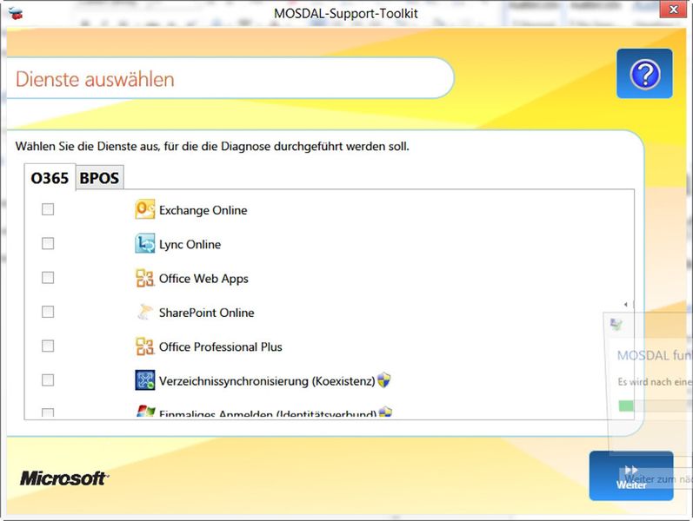This screenshot has height=521, width=693.
Task: Select the SharePoint Online checkbox
Action: [48, 312]
